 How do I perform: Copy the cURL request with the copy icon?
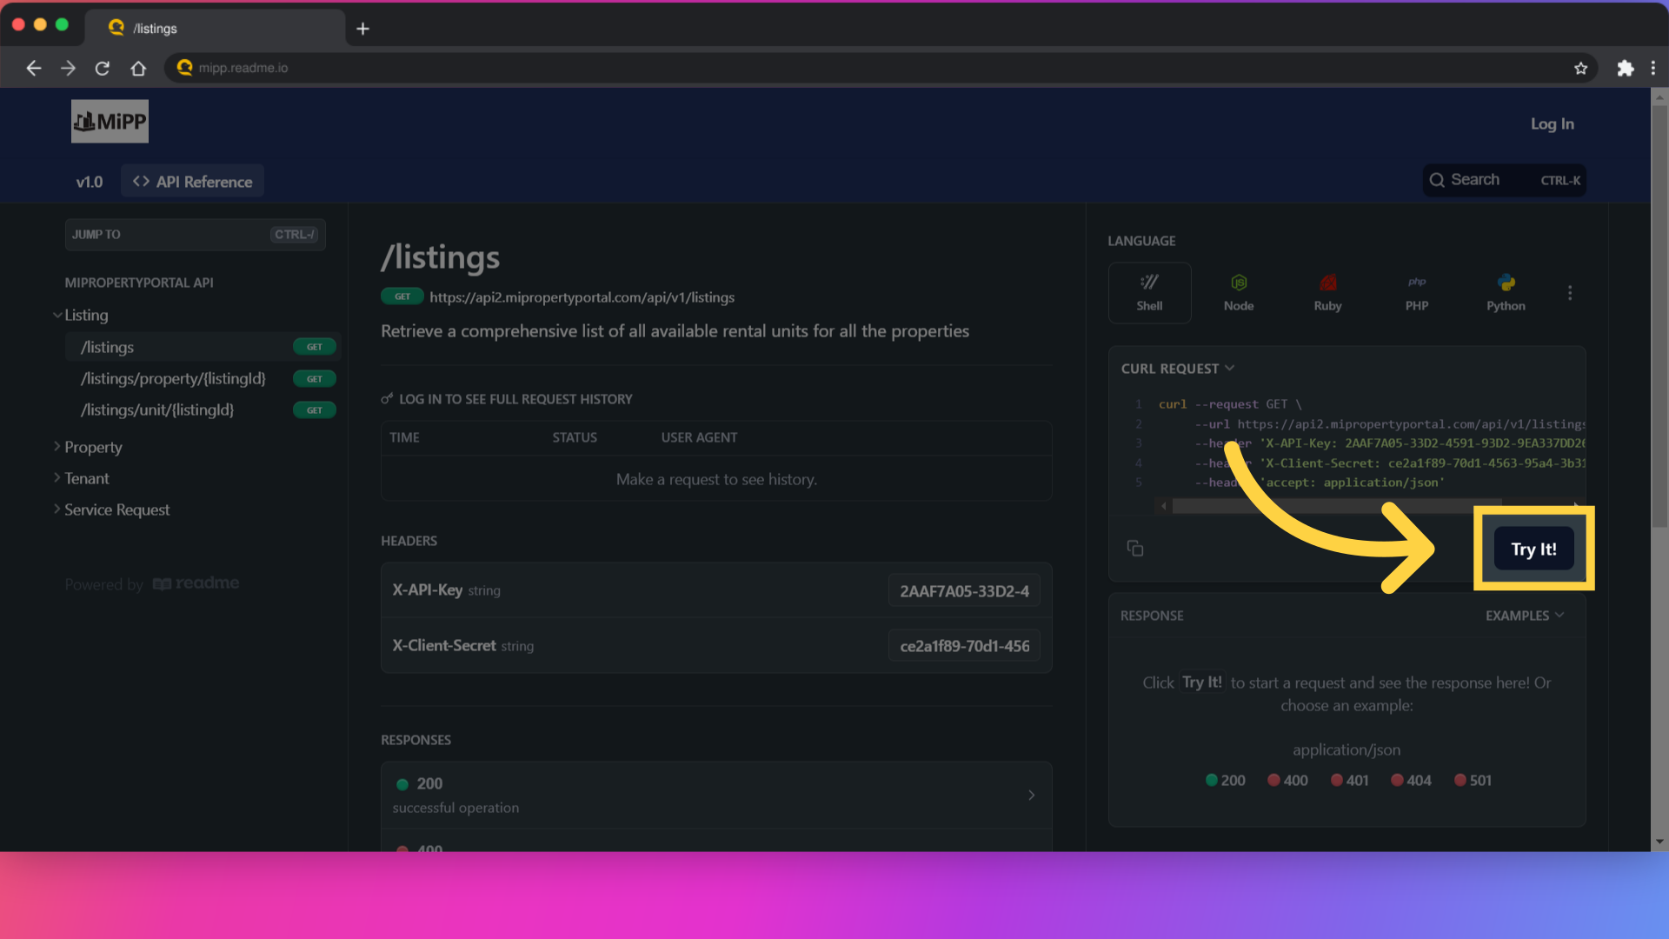[x=1135, y=548]
